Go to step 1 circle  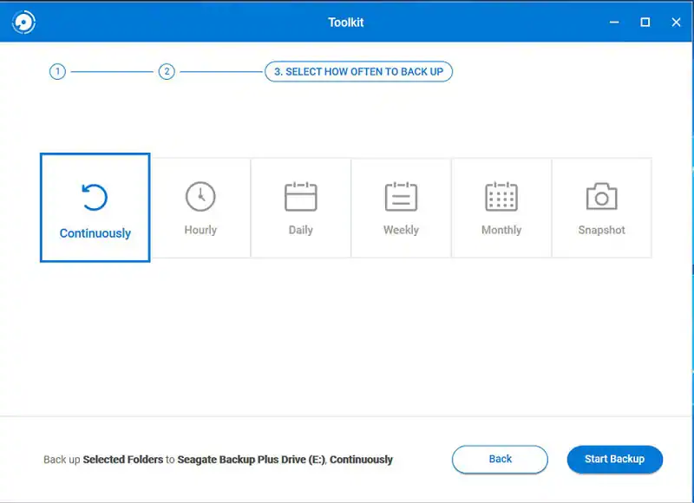[x=57, y=72]
